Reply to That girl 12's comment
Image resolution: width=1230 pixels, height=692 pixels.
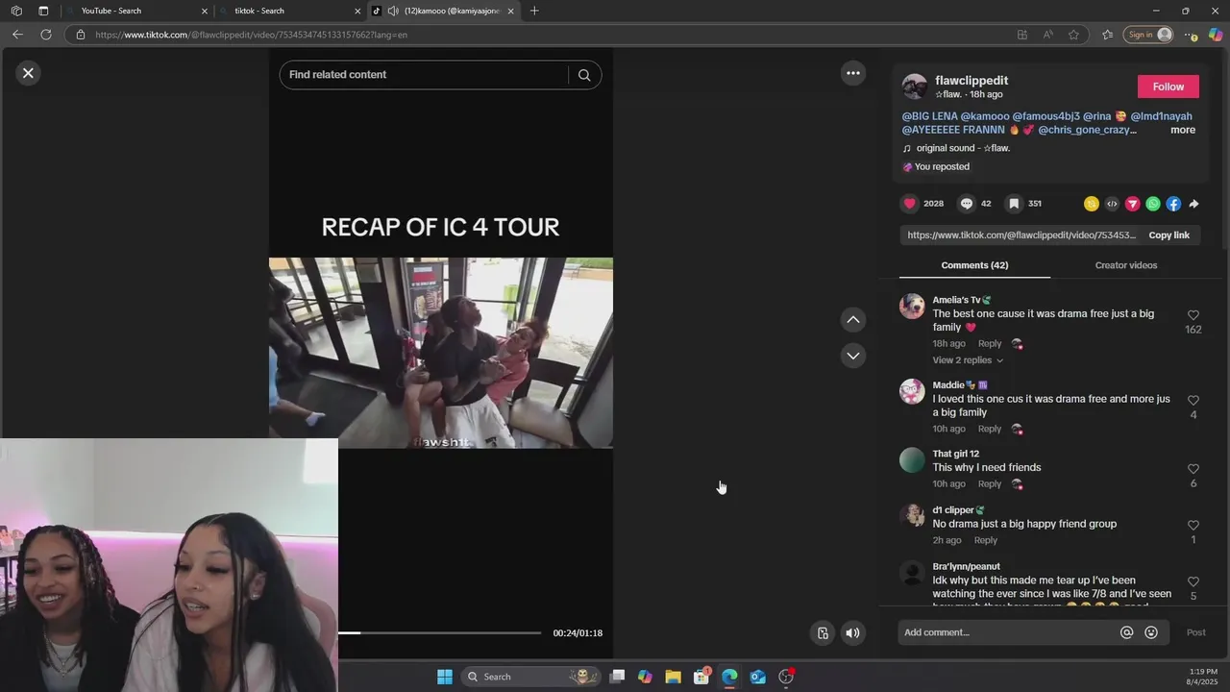(989, 484)
